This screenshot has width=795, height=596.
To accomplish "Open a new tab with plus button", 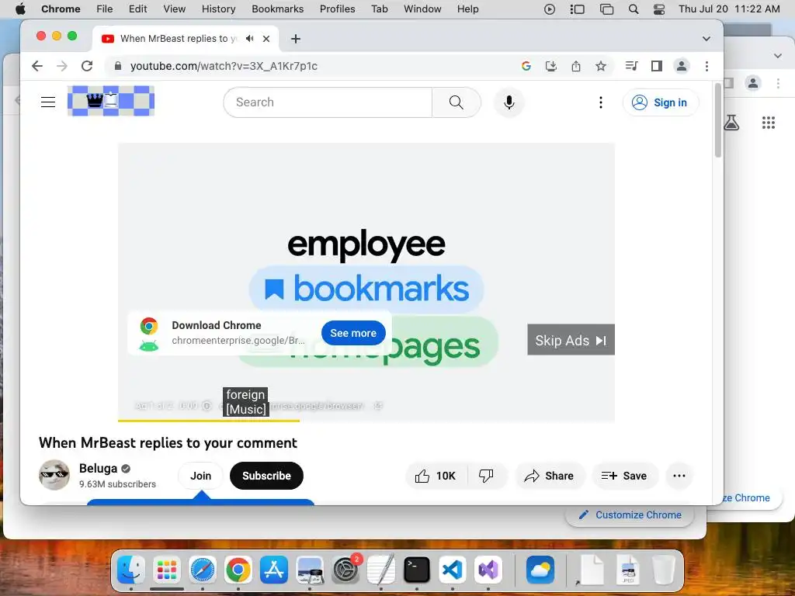I will coord(296,39).
